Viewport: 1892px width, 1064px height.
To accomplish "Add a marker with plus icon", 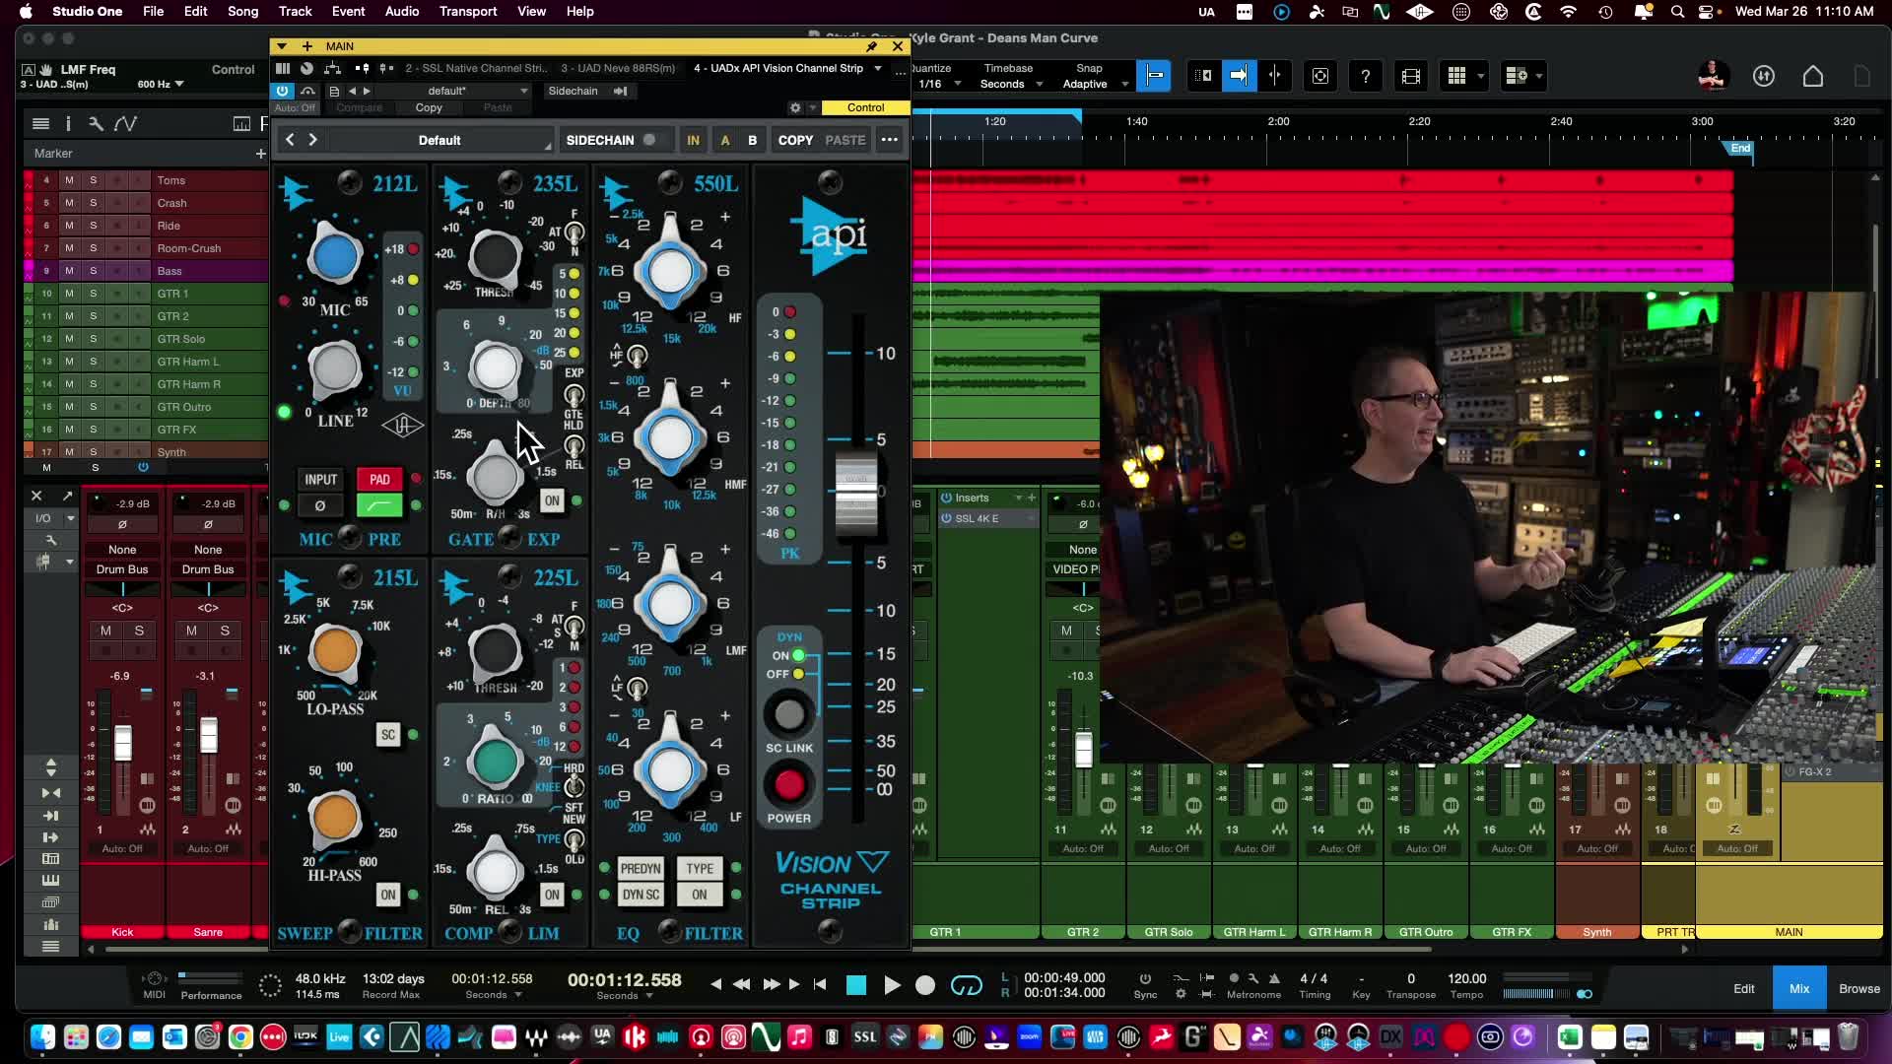I will [260, 154].
